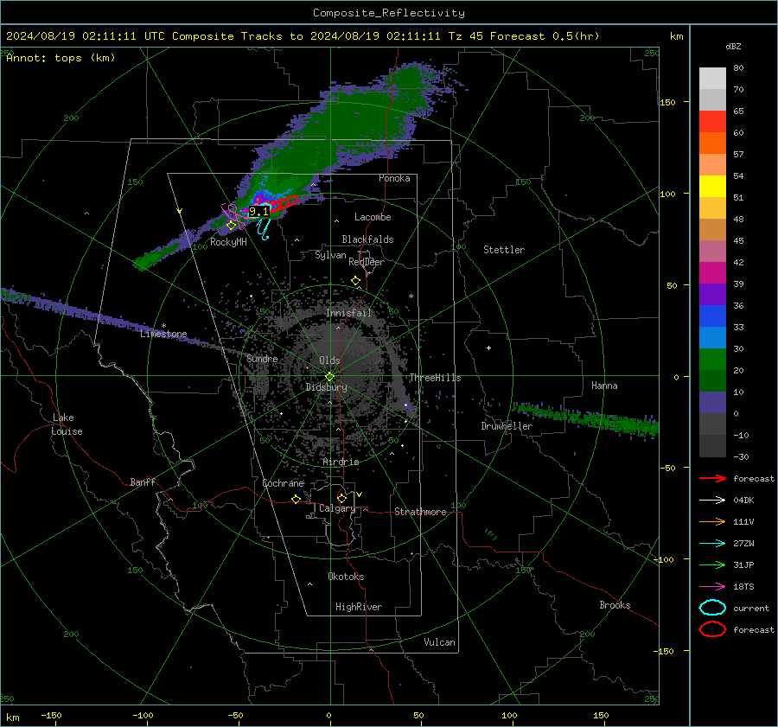778x727 pixels.
Task: Click the 'Annot: tops (km)' label
Action: click(x=61, y=58)
